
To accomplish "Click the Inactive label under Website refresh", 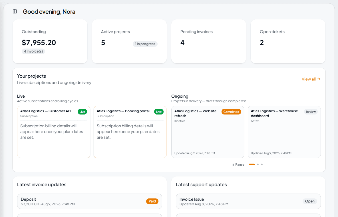I will tap(180, 121).
